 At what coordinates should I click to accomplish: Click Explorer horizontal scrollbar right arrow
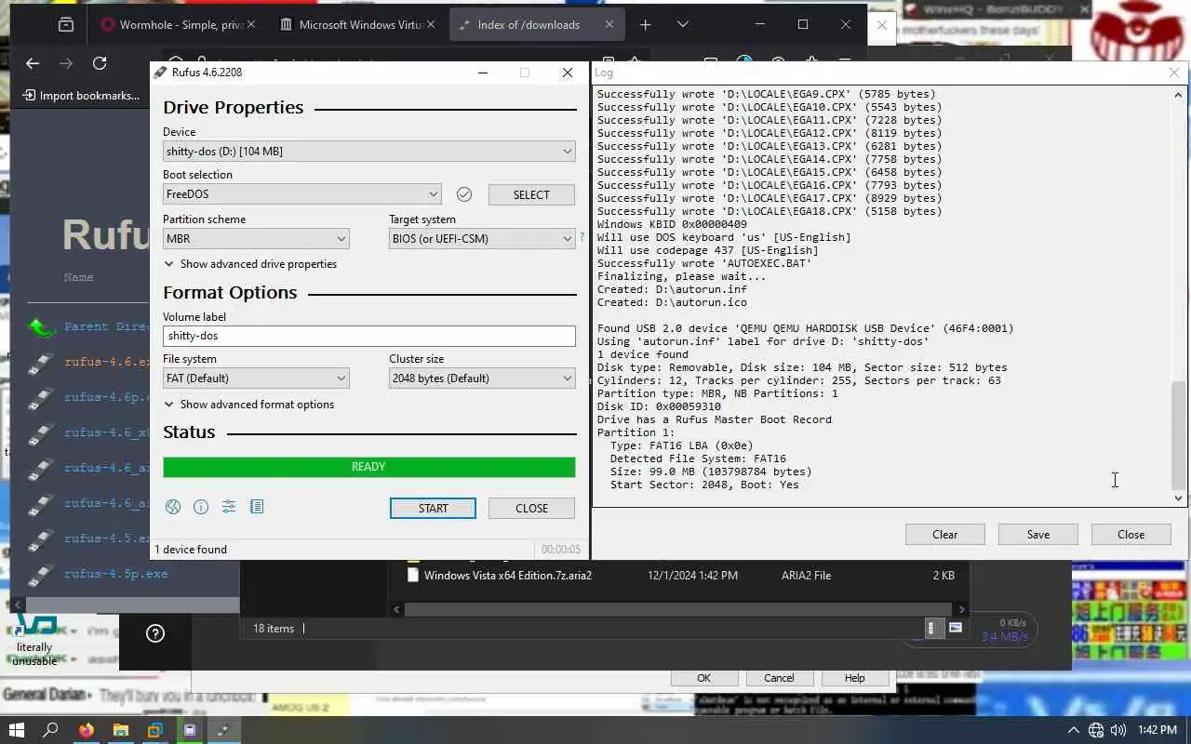(961, 609)
